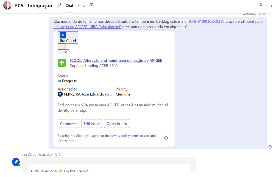This screenshot has height=177, width=272.
Task: Expand the chevron dropdown in the Jira card
Action: [63, 52]
